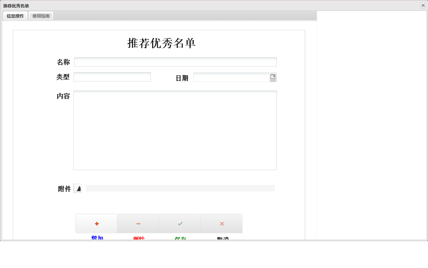Close the 推荐优秀名单 dialog
Image resolution: width=428 pixels, height=268 pixels.
tap(422, 5)
